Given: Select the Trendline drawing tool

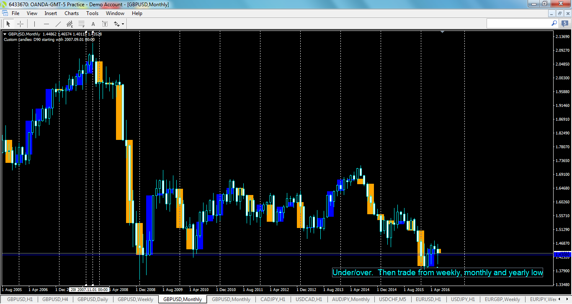Looking at the screenshot, I should pyautogui.click(x=58, y=24).
